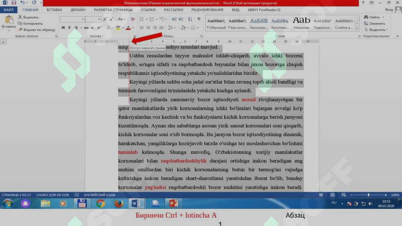Toggle underline (Ч) formatting
This screenshot has height=226, width=402.
(x=76, y=28)
